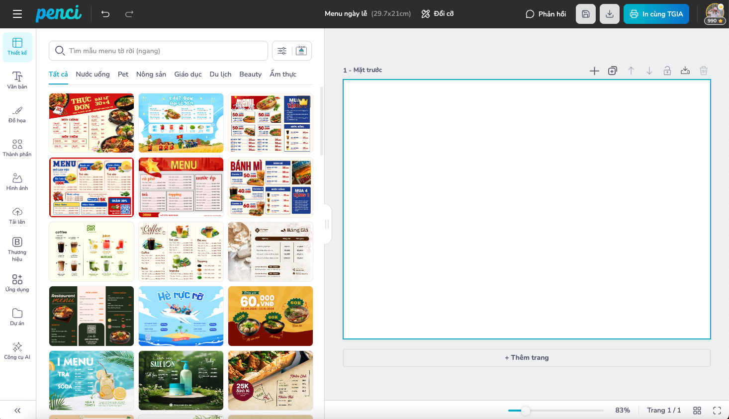Collapse the left sidebar with chevrons

pos(17,411)
